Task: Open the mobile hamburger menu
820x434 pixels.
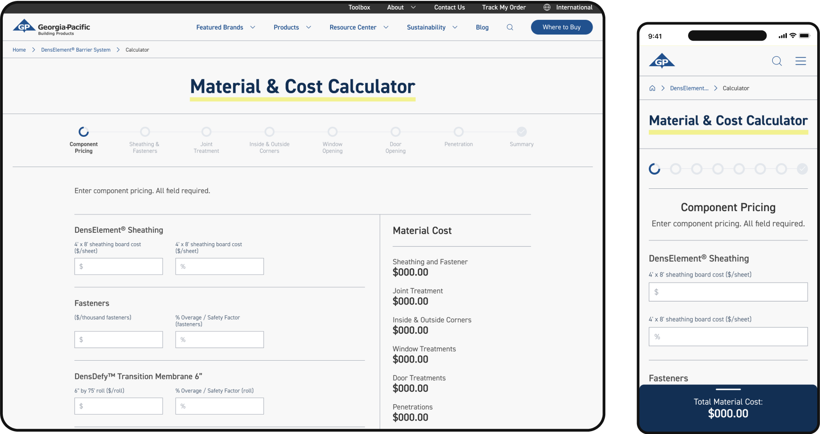Action: tap(801, 61)
